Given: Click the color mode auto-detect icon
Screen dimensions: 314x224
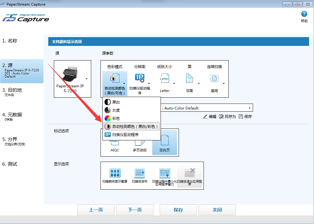Looking at the screenshot, I should [x=115, y=78].
